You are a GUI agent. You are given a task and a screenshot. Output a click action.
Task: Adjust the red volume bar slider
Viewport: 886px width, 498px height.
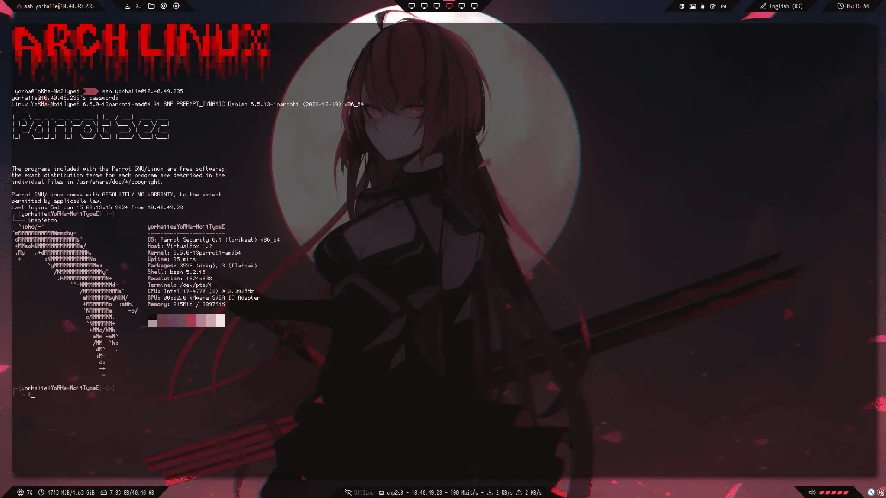pos(833,492)
